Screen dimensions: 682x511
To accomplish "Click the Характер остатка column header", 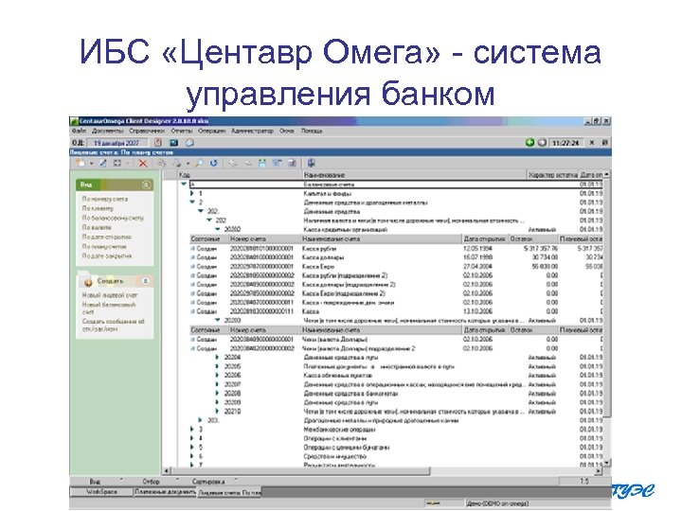I will click(552, 175).
